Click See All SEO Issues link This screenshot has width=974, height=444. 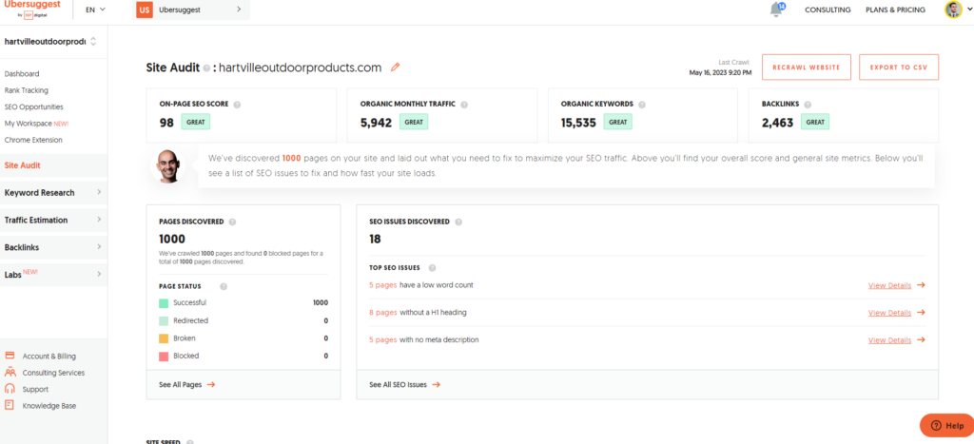click(404, 384)
